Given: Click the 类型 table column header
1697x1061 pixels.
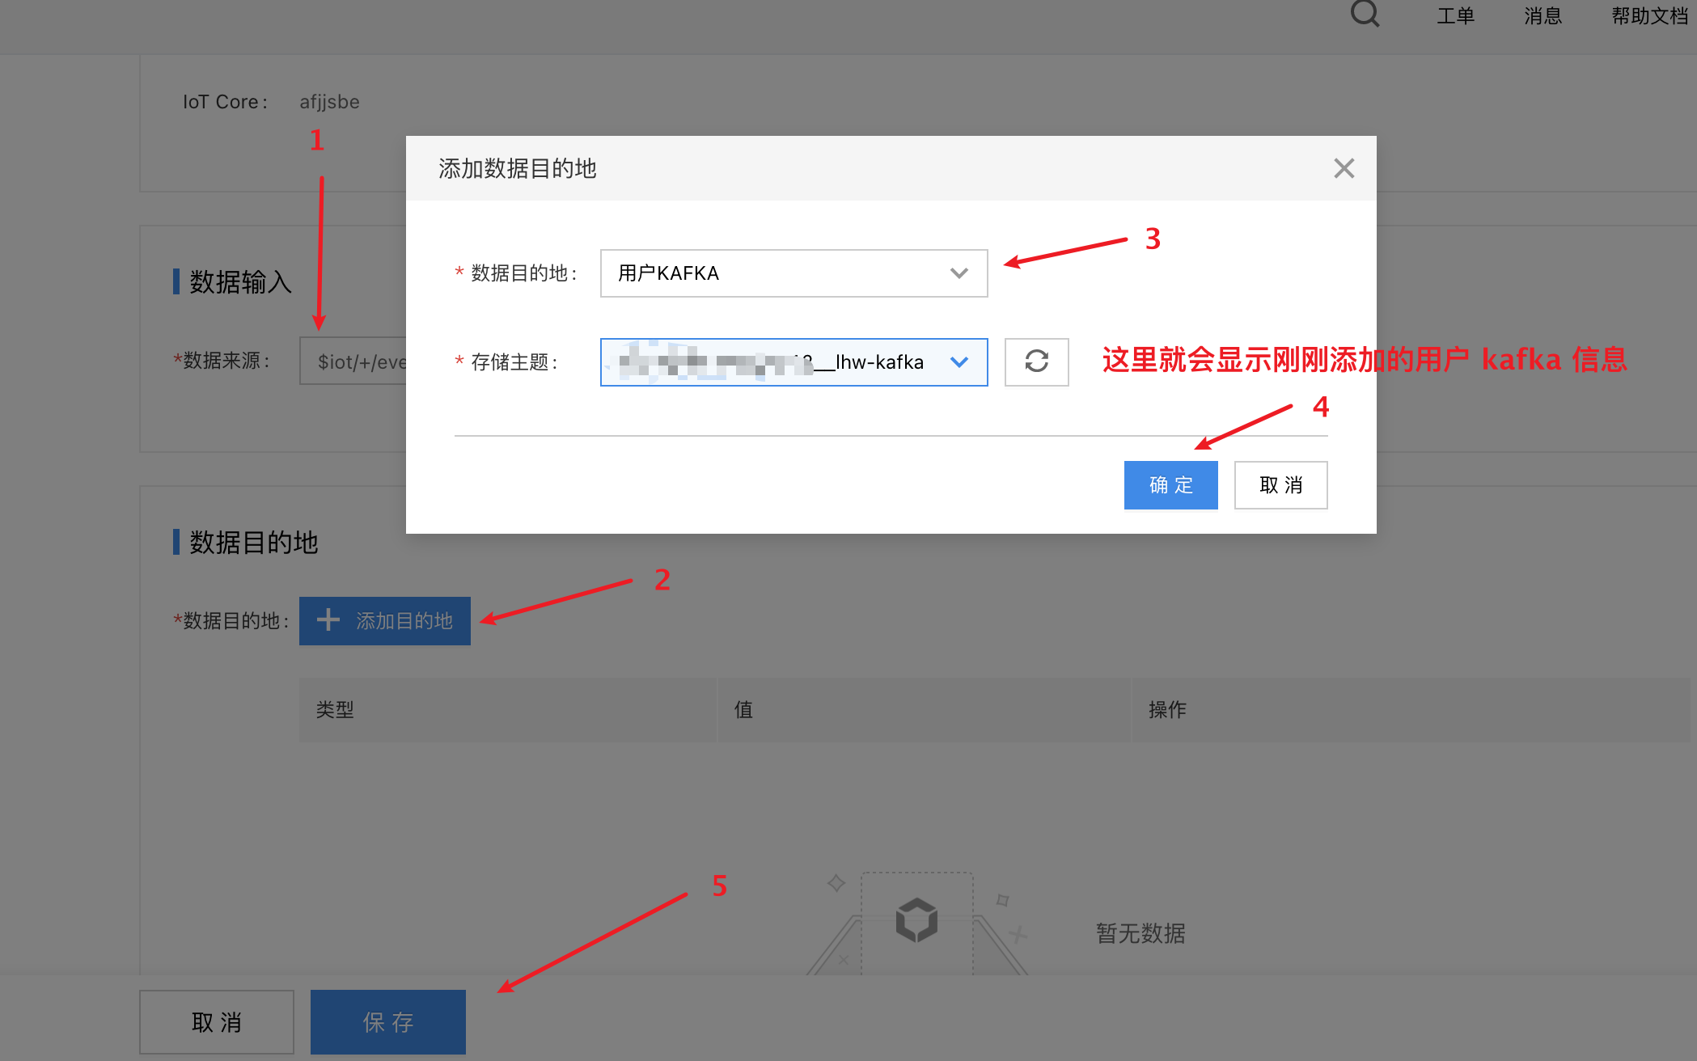Looking at the screenshot, I should 507,709.
